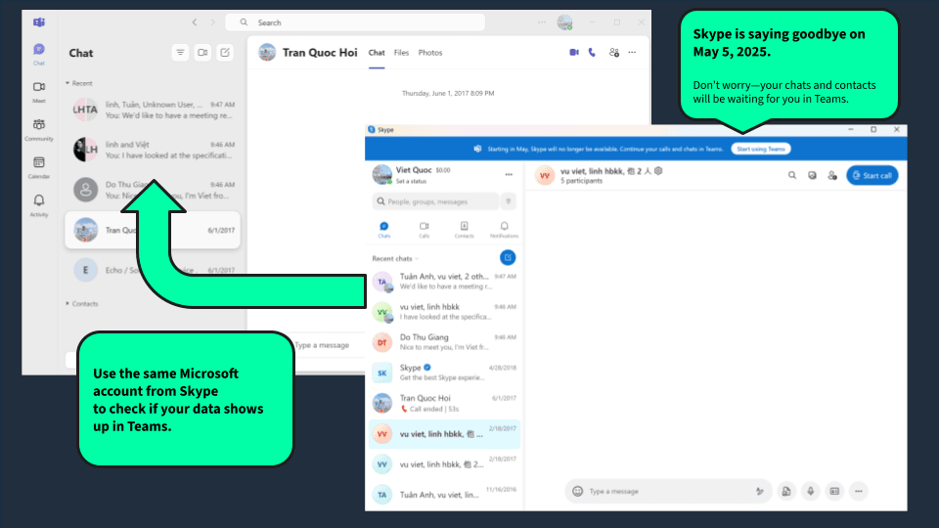This screenshot has width=939, height=528.
Task: Start video call with Tran Quoc Hoi
Action: click(574, 53)
